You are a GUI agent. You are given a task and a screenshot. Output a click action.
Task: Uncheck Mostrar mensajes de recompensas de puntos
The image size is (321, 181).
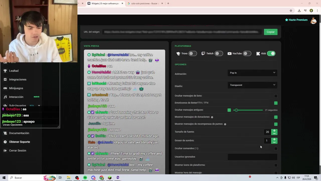click(276, 124)
